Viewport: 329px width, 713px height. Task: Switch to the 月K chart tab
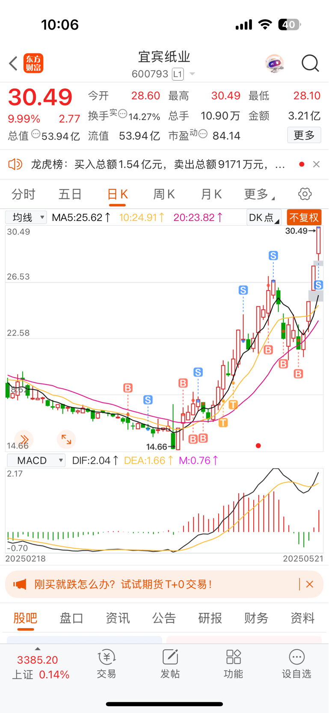(211, 194)
